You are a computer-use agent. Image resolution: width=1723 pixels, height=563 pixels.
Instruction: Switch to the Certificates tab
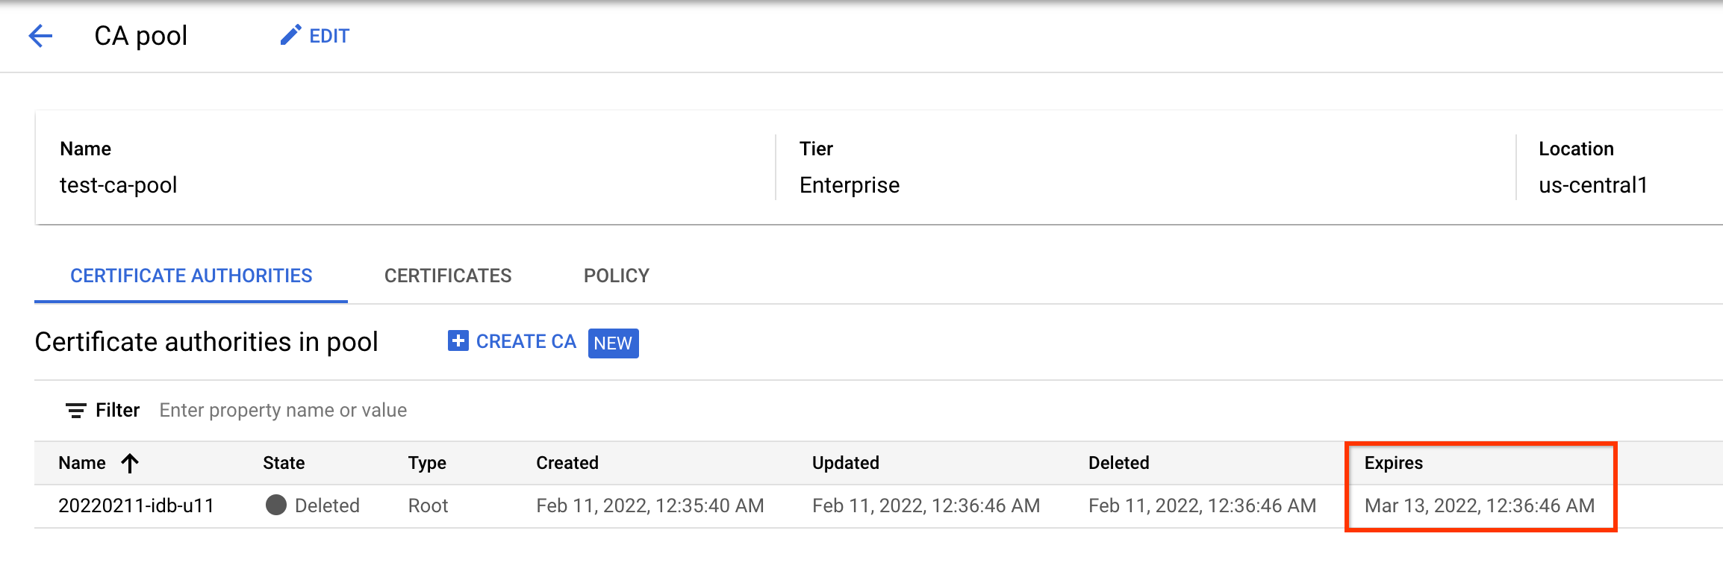448,276
